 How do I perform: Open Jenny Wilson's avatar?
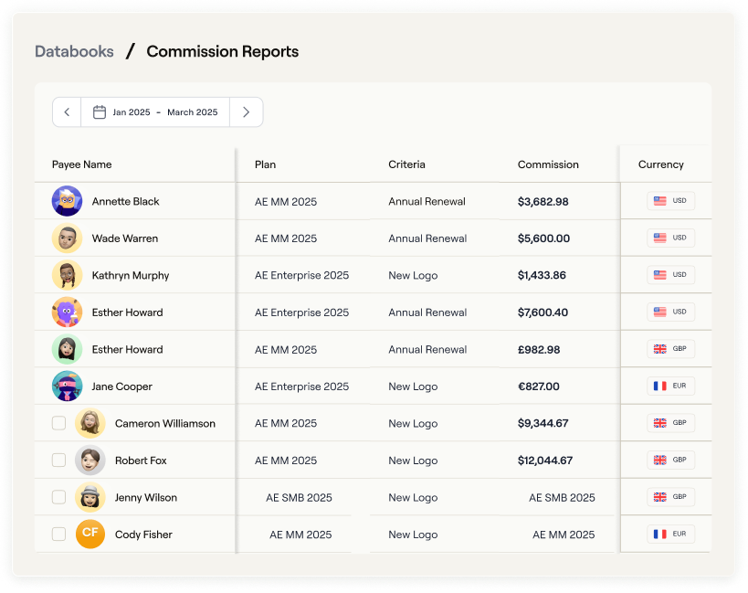90,497
